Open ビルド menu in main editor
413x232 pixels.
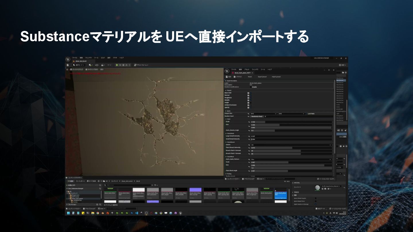click(x=103, y=58)
